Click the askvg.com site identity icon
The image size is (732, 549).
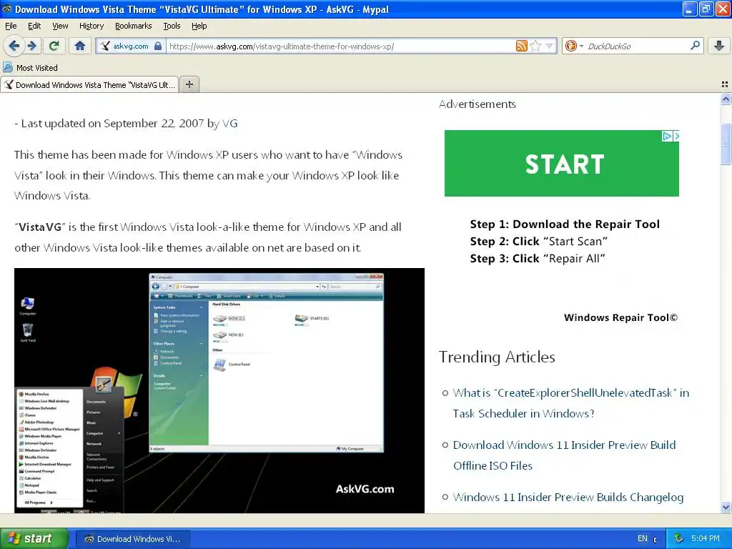click(105, 46)
